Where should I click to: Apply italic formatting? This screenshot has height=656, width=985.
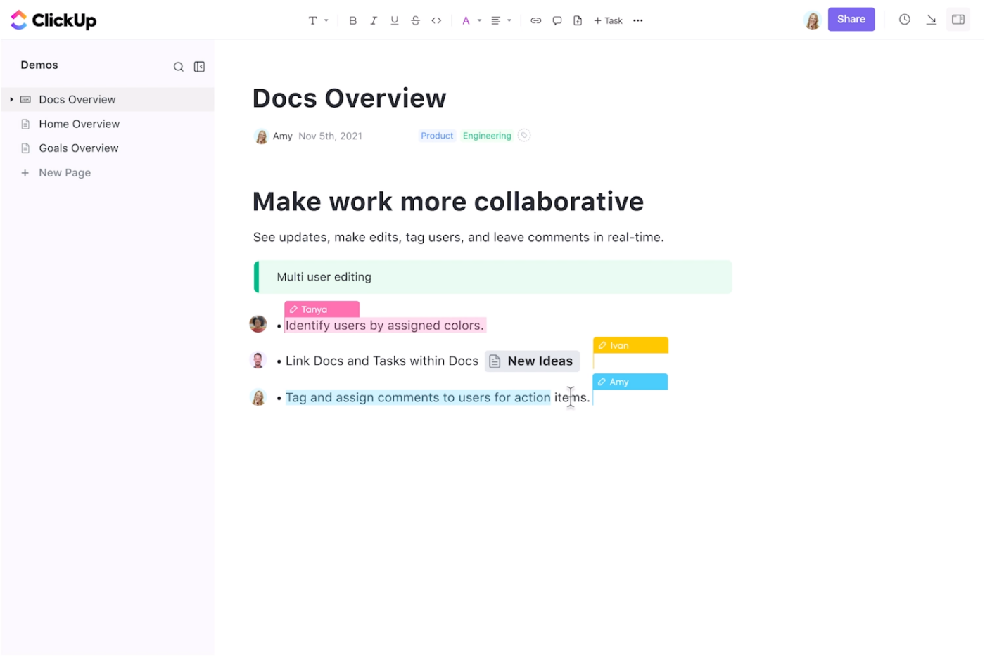click(374, 20)
